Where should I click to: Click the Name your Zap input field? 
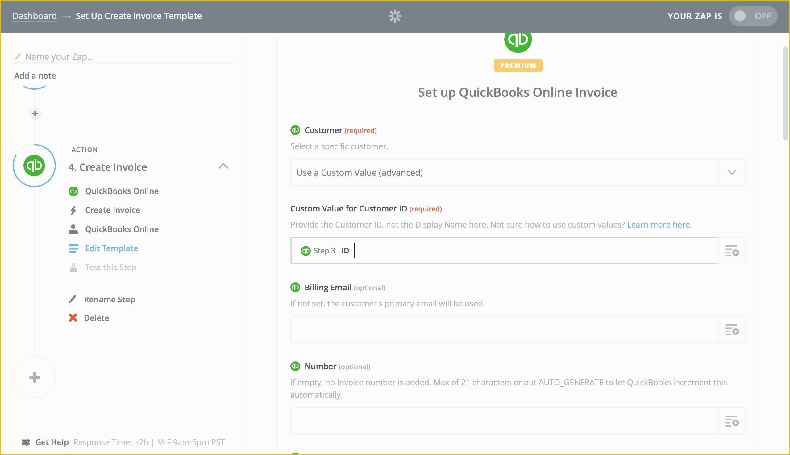pos(124,57)
